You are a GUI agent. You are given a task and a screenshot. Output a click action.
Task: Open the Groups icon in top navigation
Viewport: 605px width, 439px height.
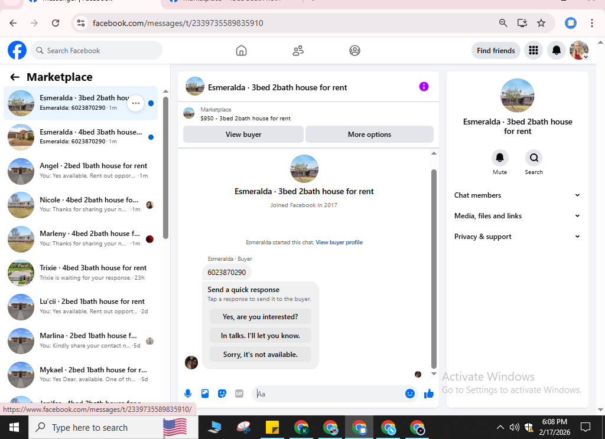click(354, 51)
